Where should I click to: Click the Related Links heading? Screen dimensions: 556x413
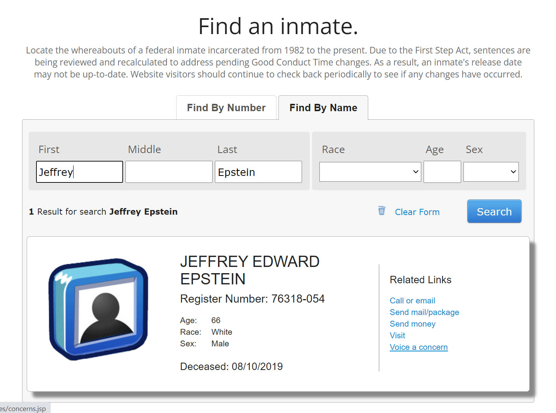(420, 280)
